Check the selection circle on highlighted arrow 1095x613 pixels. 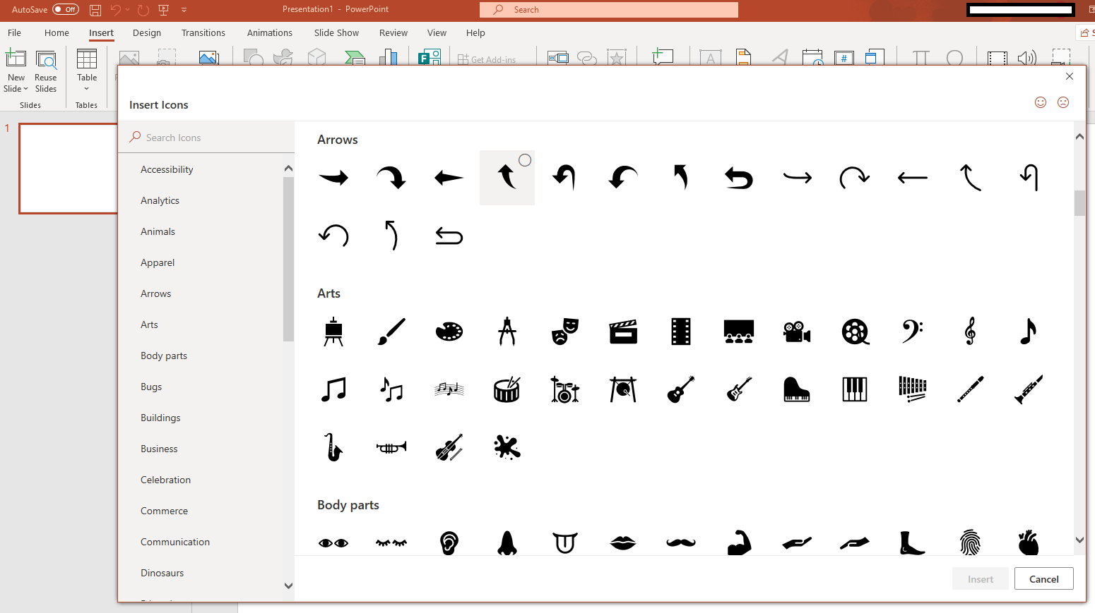click(525, 160)
